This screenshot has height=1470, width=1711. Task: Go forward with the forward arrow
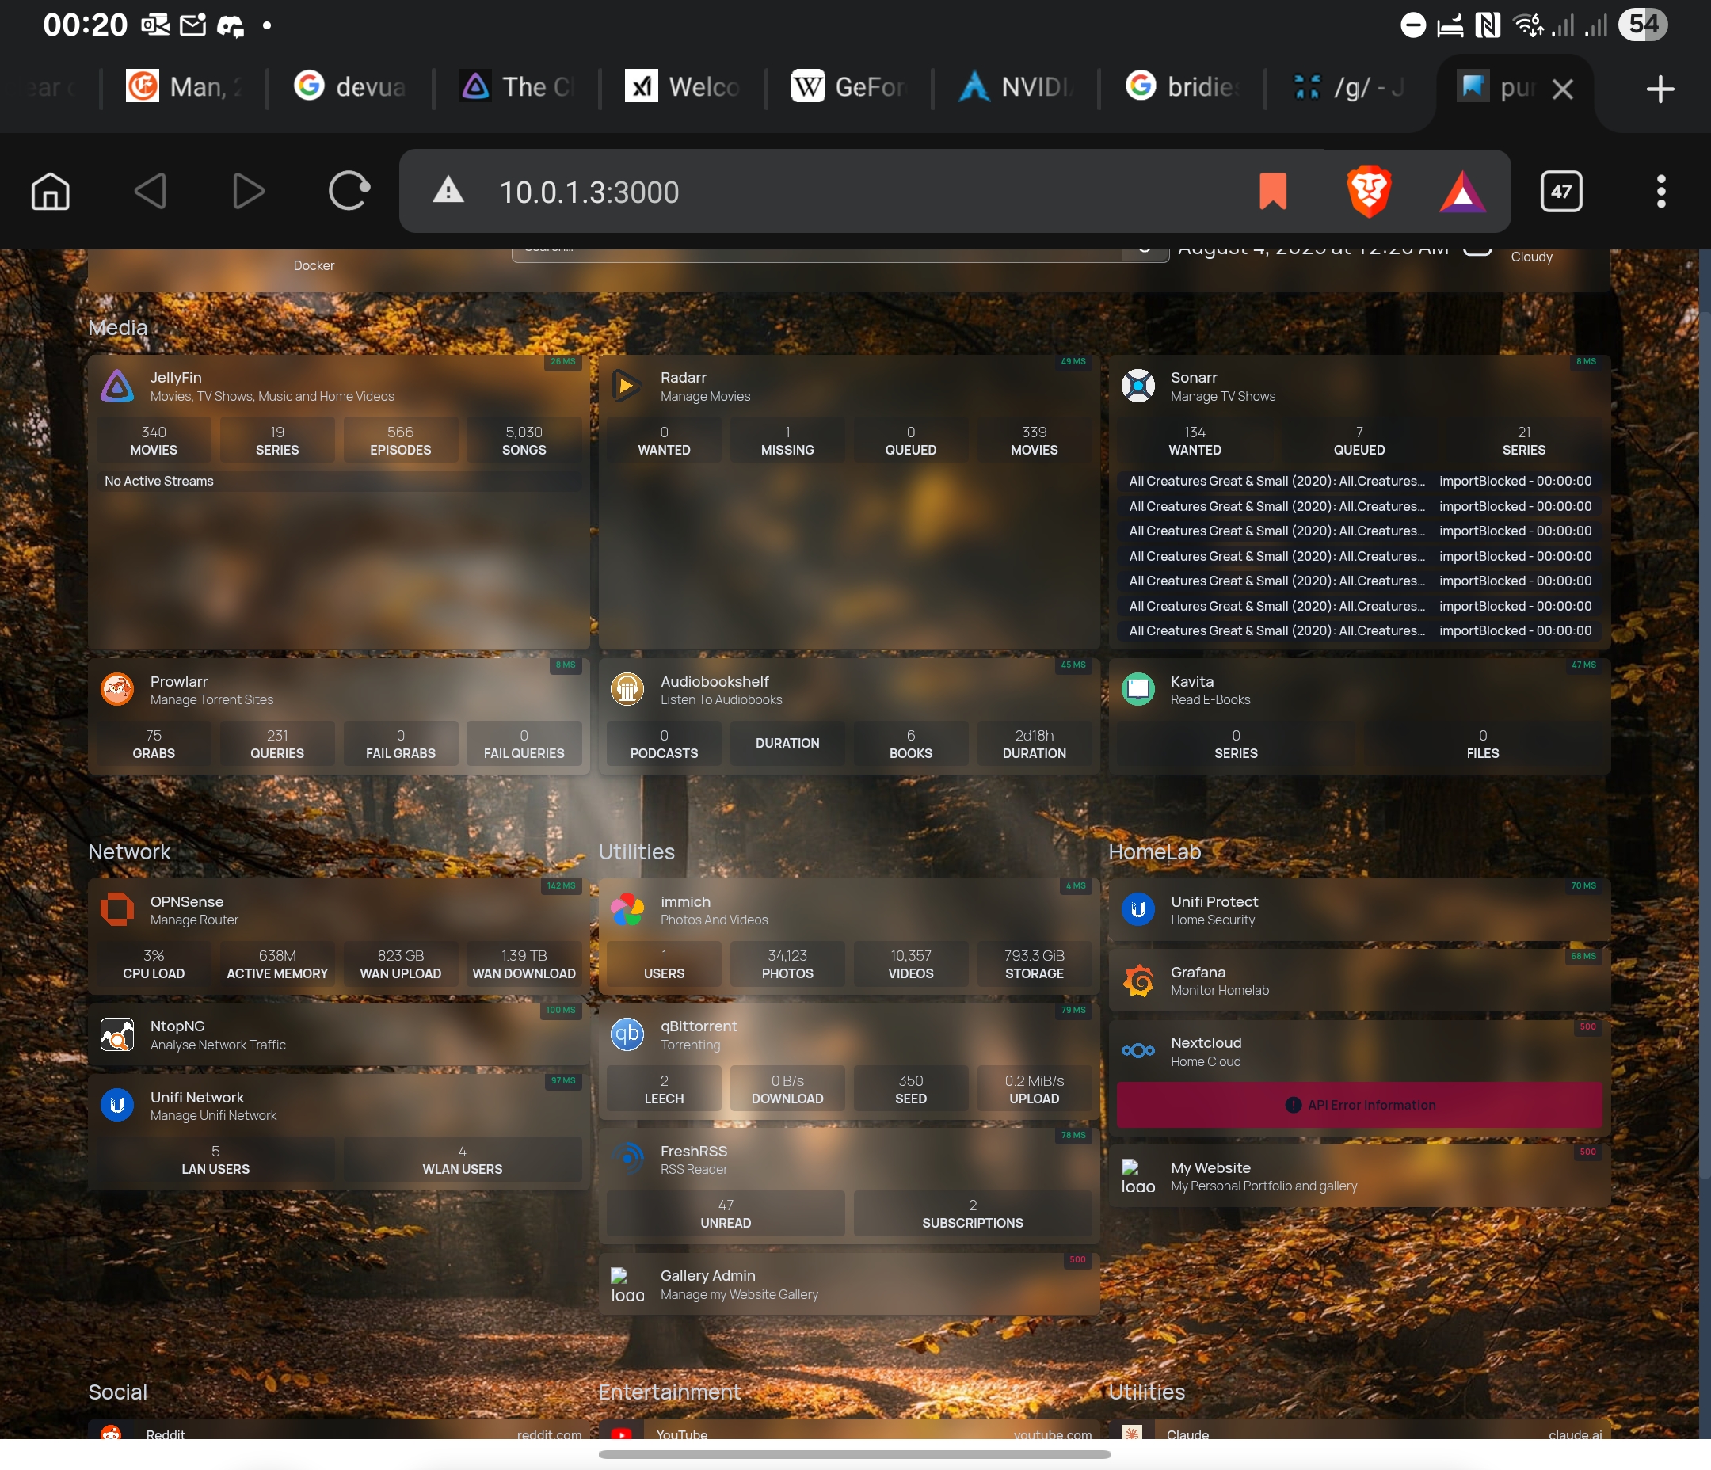(248, 192)
